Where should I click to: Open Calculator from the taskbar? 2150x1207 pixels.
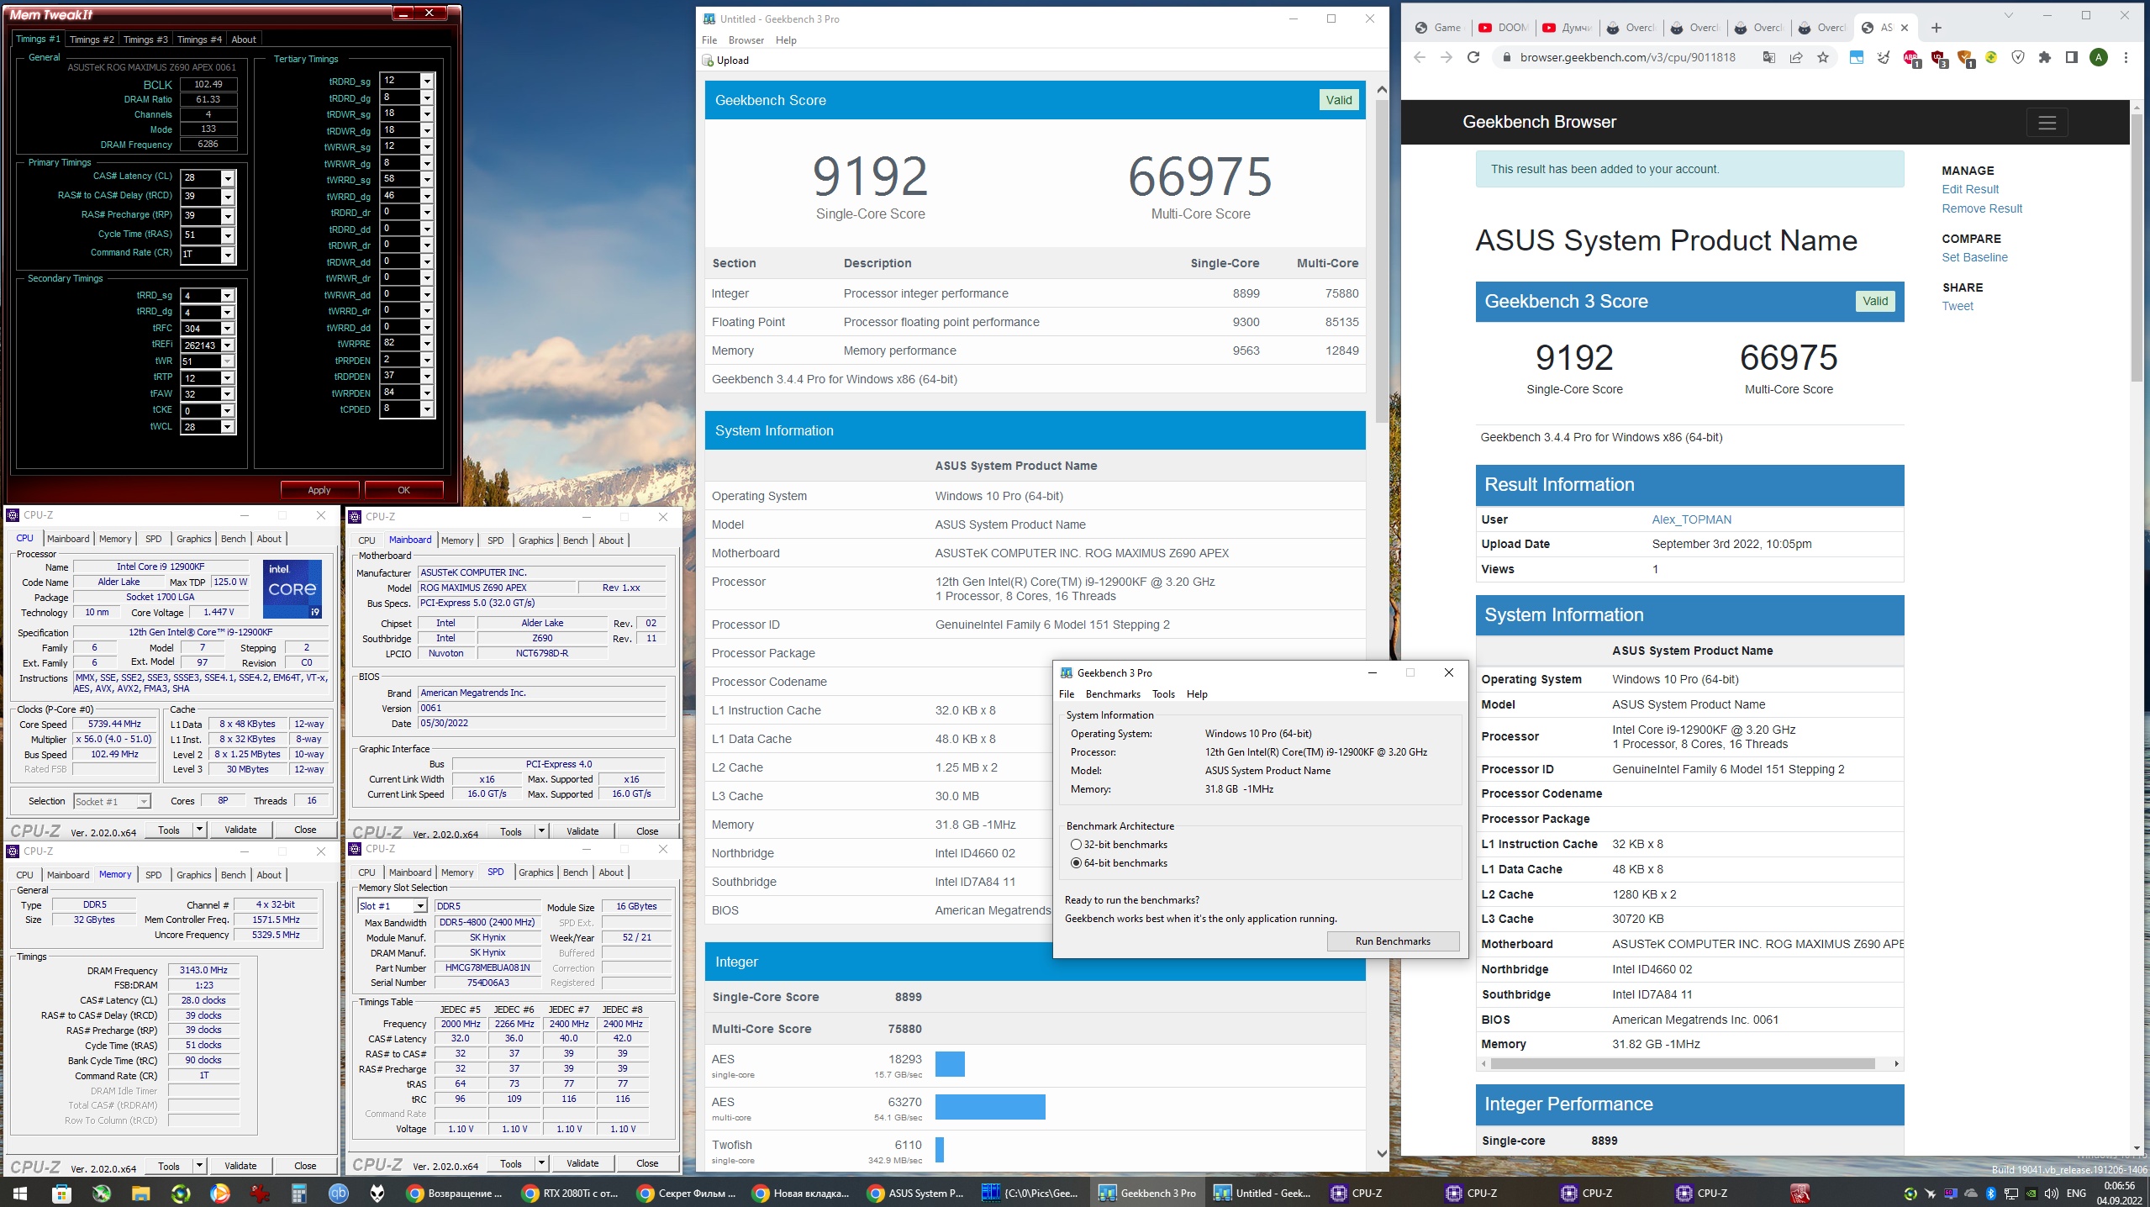coord(299,1193)
